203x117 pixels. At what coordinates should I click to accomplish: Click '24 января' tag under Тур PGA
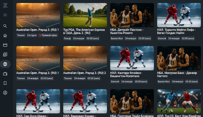coord(79,38)
